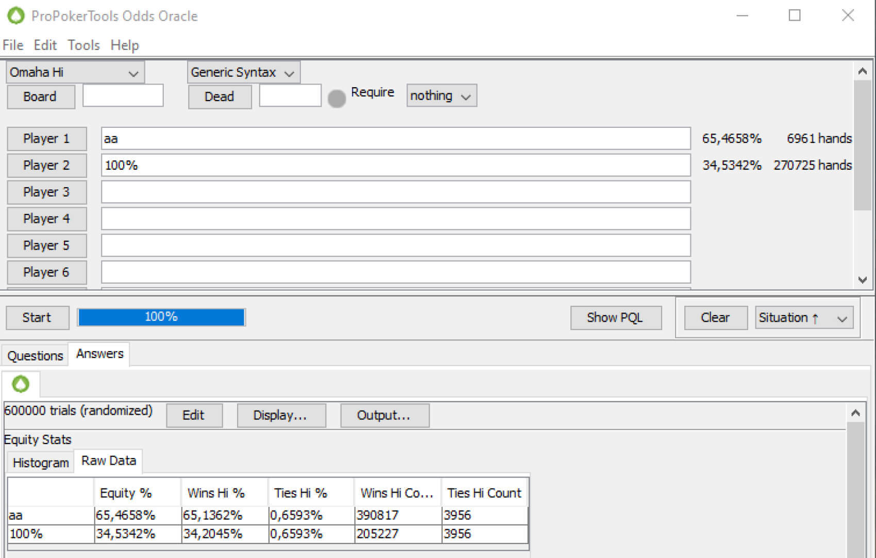Click the Output... button

click(384, 415)
